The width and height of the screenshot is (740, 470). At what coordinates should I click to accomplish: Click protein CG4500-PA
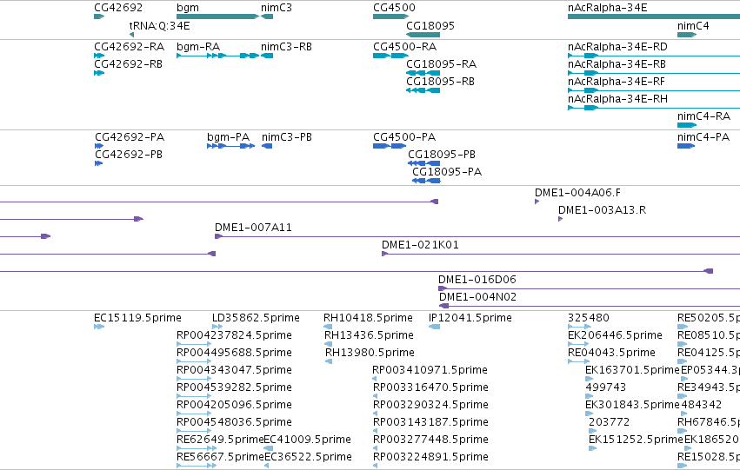coord(404,137)
